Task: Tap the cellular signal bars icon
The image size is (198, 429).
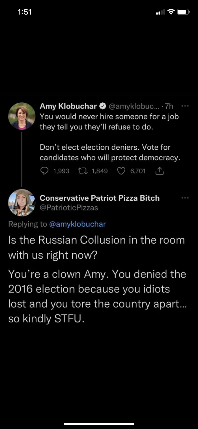Action: point(160,12)
